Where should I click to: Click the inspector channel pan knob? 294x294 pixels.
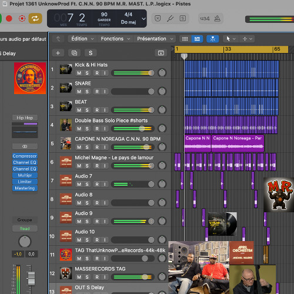coord(25,242)
